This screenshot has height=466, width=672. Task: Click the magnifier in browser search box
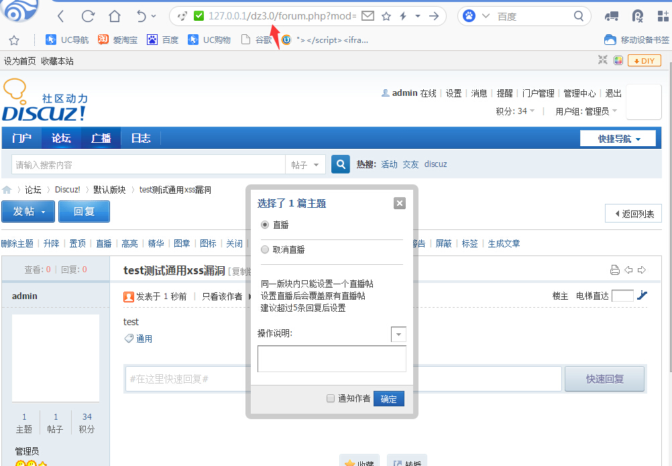579,16
